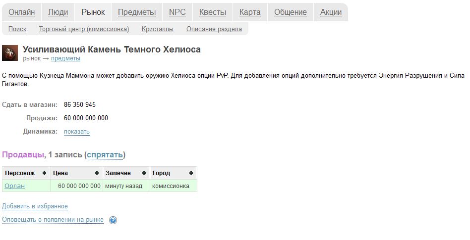
Task: Open Торговый центр (комиссионка) submenu
Action: pyautogui.click(x=84, y=29)
